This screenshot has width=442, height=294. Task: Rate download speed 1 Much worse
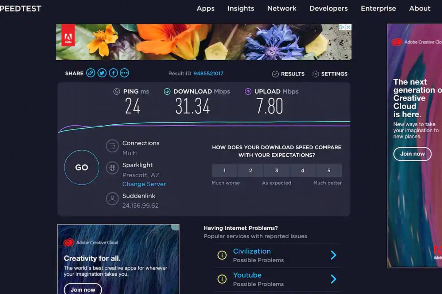(224, 171)
